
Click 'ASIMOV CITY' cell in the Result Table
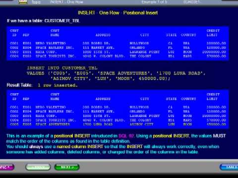coord(141,124)
